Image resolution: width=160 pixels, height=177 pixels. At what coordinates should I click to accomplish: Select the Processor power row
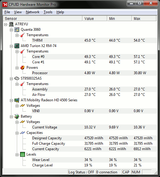coord(94,73)
